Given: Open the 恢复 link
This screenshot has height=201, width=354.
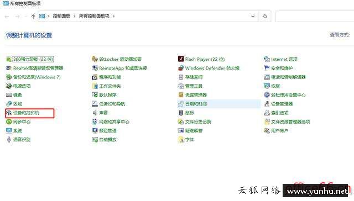Looking at the screenshot, I should tap(275, 86).
